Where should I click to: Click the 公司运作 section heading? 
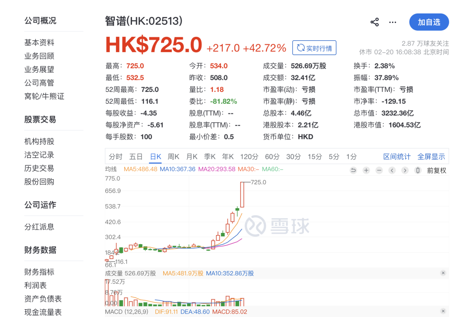pyautogui.click(x=40, y=205)
